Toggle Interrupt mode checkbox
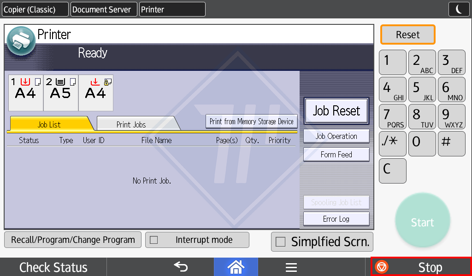472x276 pixels. pyautogui.click(x=154, y=240)
